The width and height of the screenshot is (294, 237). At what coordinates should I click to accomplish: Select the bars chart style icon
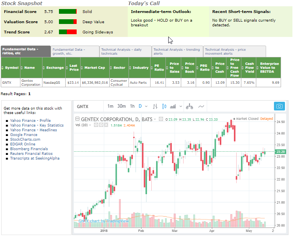coord(155,107)
